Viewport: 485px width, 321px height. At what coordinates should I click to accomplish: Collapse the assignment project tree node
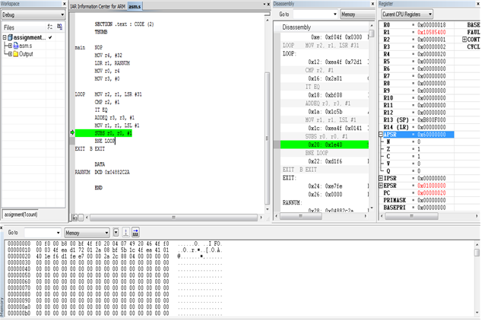pos(5,37)
